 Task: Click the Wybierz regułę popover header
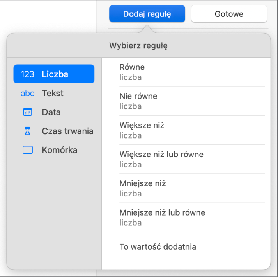click(x=138, y=45)
